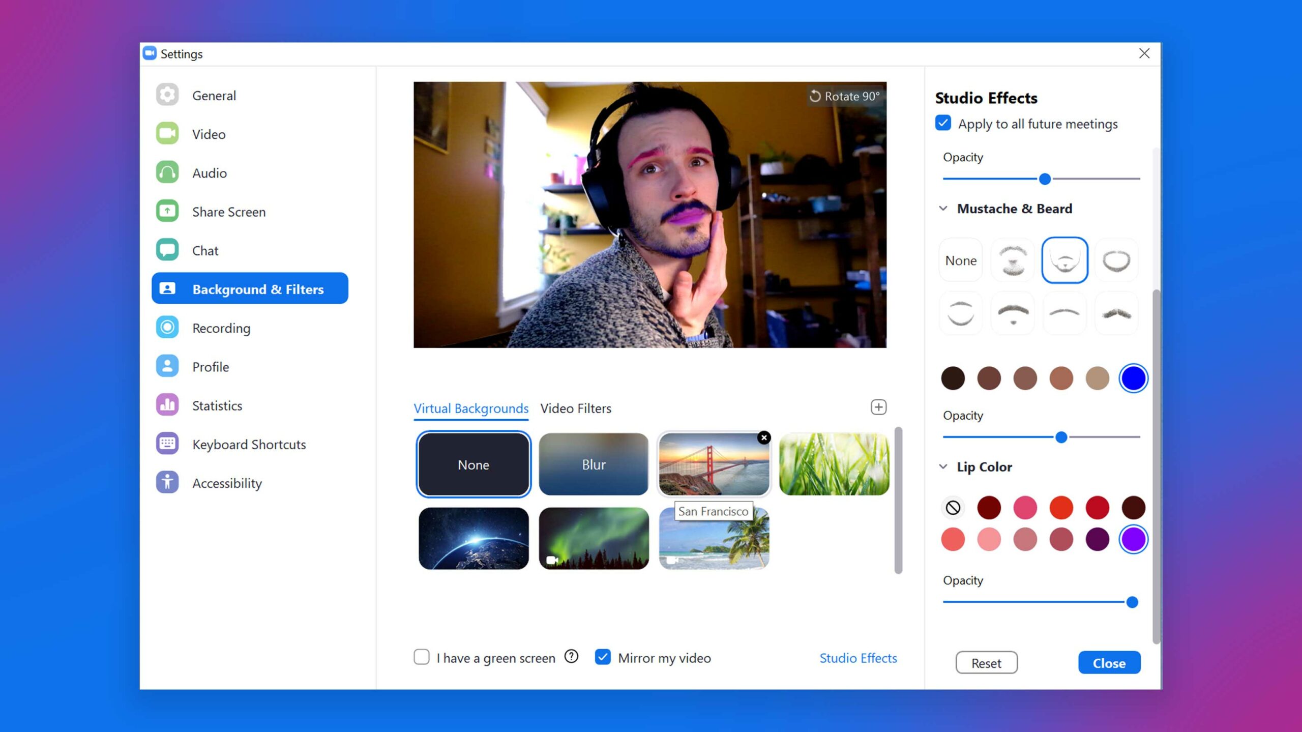1302x732 pixels.
Task: Click the Reset button
Action: click(986, 663)
